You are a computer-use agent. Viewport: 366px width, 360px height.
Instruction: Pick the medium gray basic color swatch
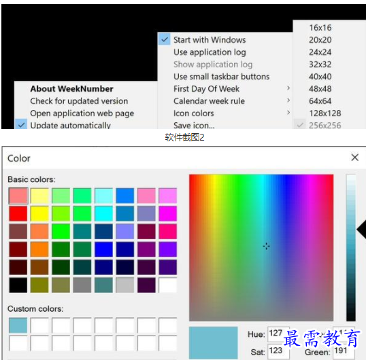coord(82,285)
